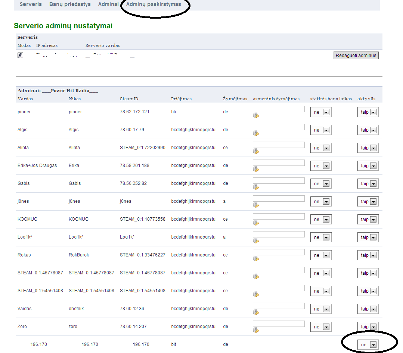Image resolution: width=403 pixels, height=353 pixels.
Task: Open static ban time dropdown for pioner
Action: pyautogui.click(x=321, y=112)
